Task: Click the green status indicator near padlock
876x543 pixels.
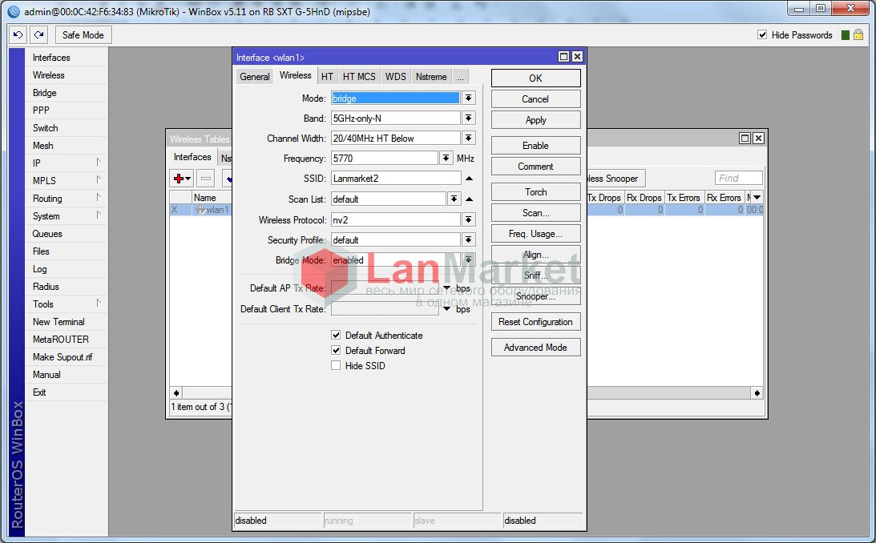Action: point(845,35)
